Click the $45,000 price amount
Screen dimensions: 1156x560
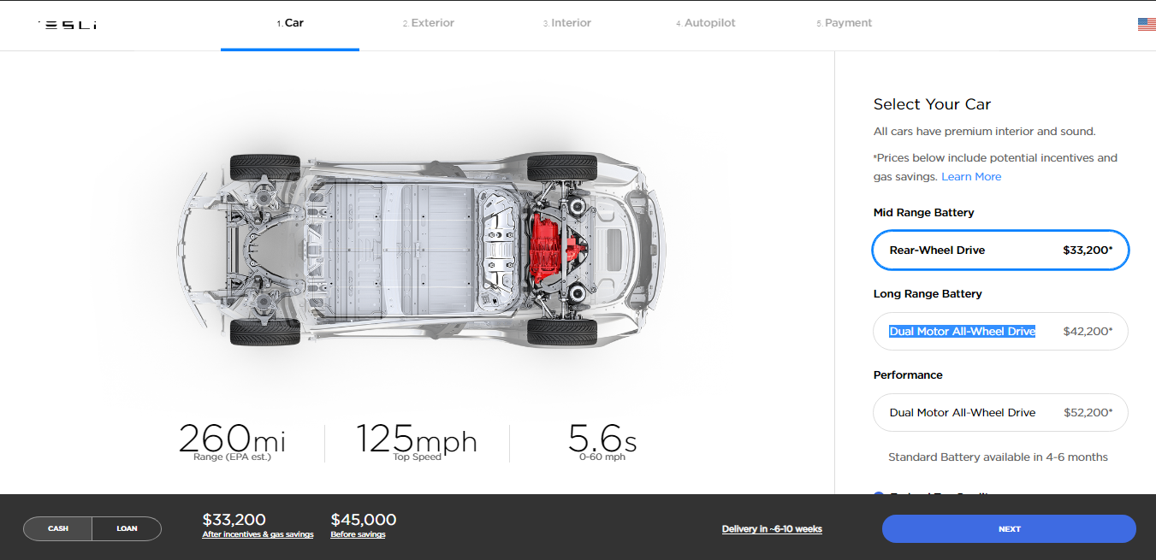[364, 520]
